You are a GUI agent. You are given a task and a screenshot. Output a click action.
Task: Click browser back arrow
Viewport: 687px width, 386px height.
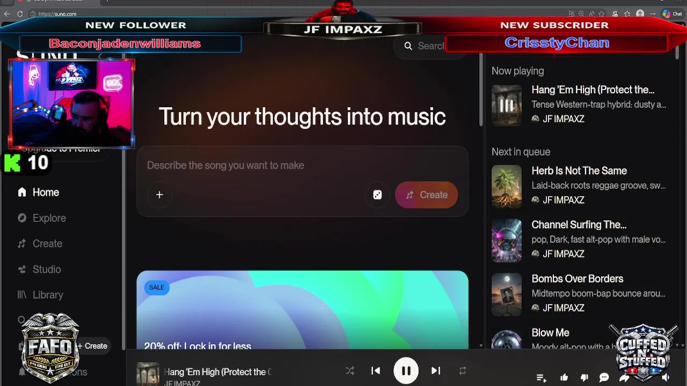[7, 14]
